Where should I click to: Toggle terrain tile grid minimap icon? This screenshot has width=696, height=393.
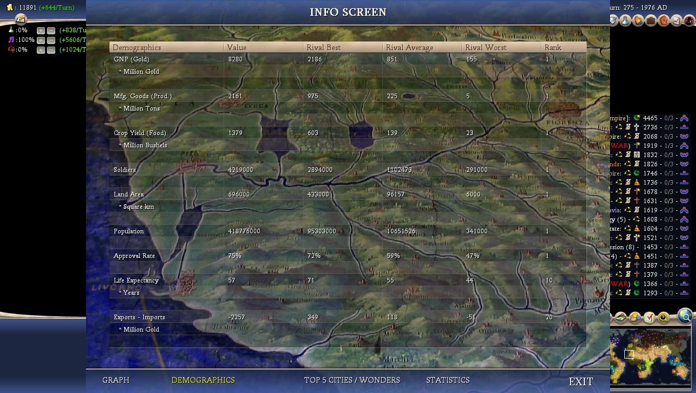click(621, 318)
